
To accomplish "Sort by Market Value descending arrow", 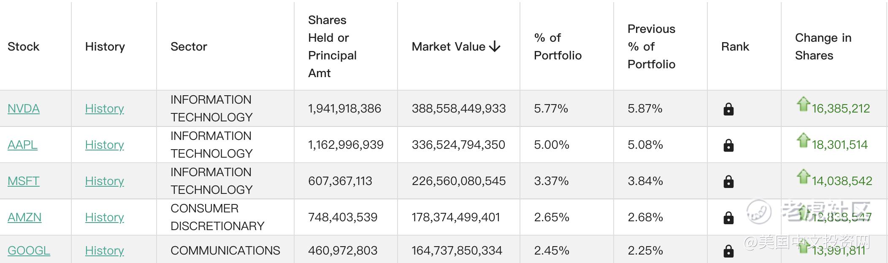I will [495, 46].
